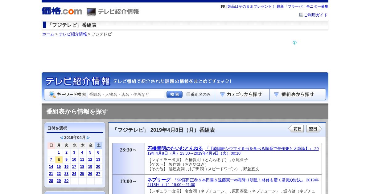Open the ネプリーグ program link
This screenshot has height=194, width=370.
pyautogui.click(x=159, y=180)
